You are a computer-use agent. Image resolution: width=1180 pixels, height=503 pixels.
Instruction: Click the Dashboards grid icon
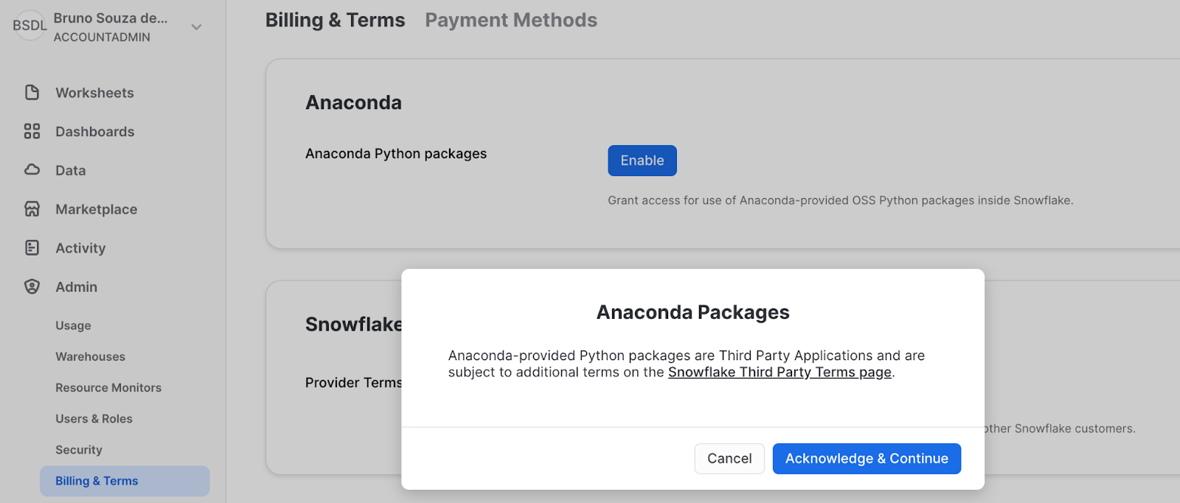tap(32, 132)
